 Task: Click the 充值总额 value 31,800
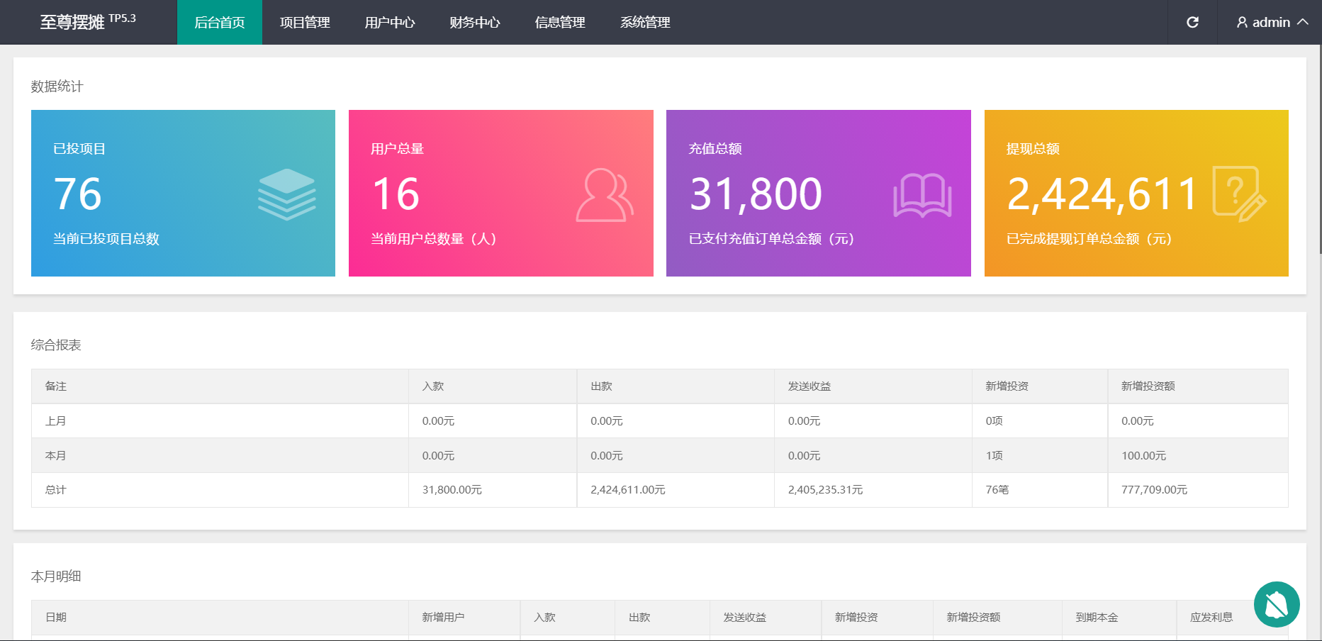pos(756,194)
